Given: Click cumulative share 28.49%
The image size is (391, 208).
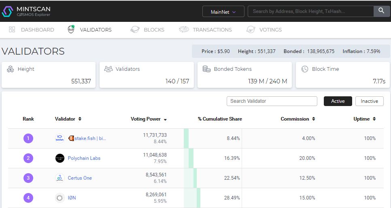Looking at the screenshot, I should (232, 198).
